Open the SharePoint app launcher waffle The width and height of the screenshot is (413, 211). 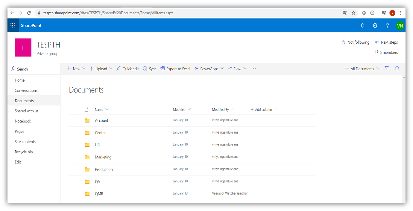tap(13, 25)
